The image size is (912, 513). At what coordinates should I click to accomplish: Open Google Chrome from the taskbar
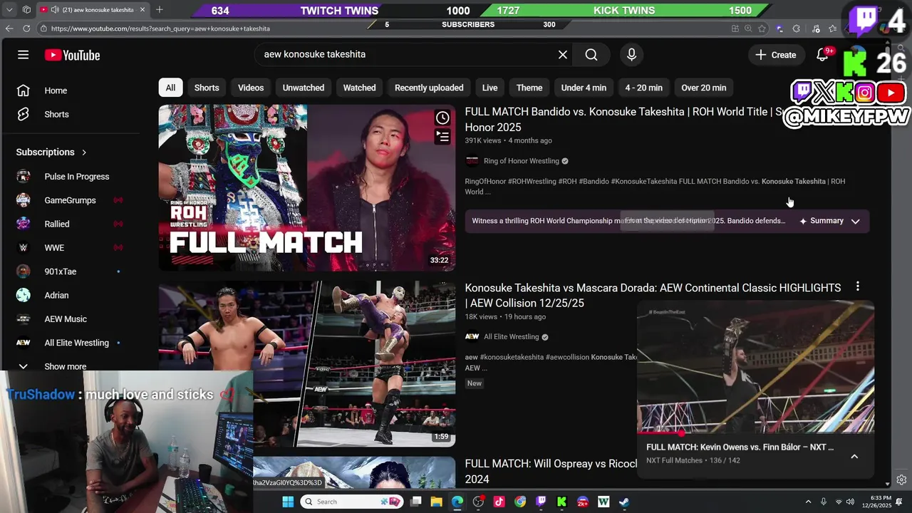click(x=520, y=502)
